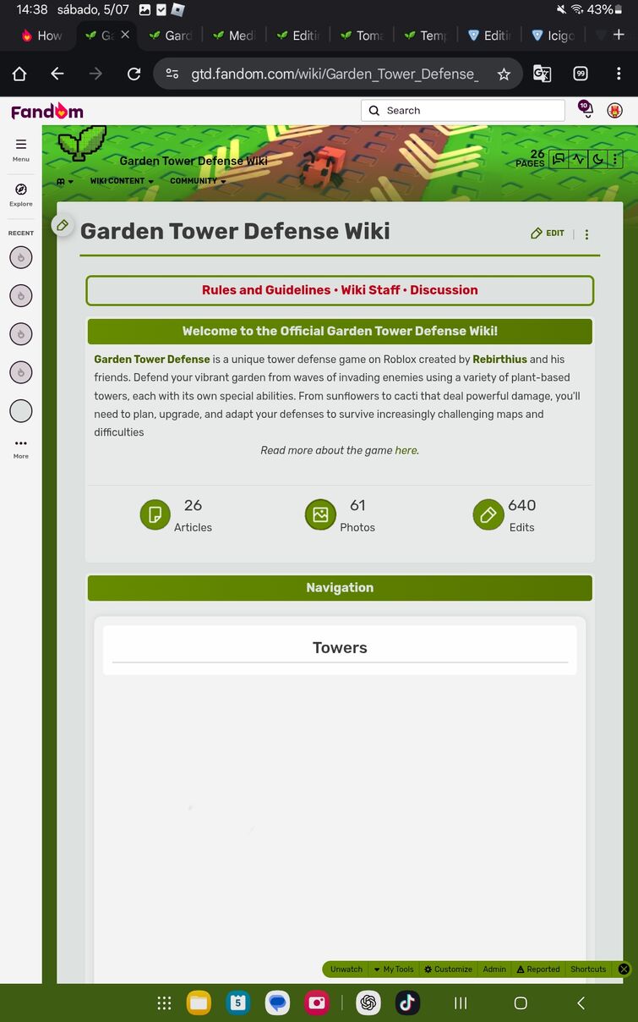Screen dimensions: 638x1022
Task: Open the Rebirthius creator link
Action: pyautogui.click(x=499, y=359)
